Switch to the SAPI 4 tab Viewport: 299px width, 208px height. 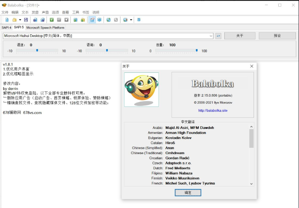(x=6, y=27)
